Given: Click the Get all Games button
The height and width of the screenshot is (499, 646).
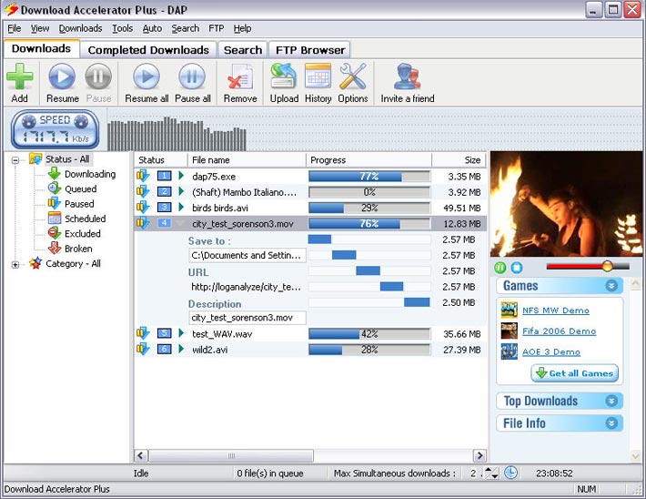Looking at the screenshot, I should click(575, 373).
